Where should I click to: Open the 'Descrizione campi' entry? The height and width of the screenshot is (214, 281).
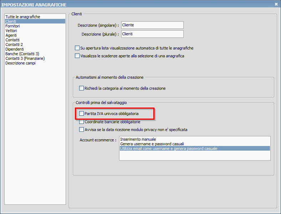20,63
